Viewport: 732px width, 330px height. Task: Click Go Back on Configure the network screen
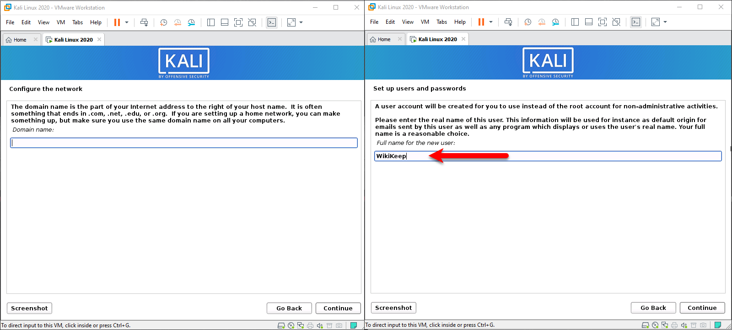point(289,309)
